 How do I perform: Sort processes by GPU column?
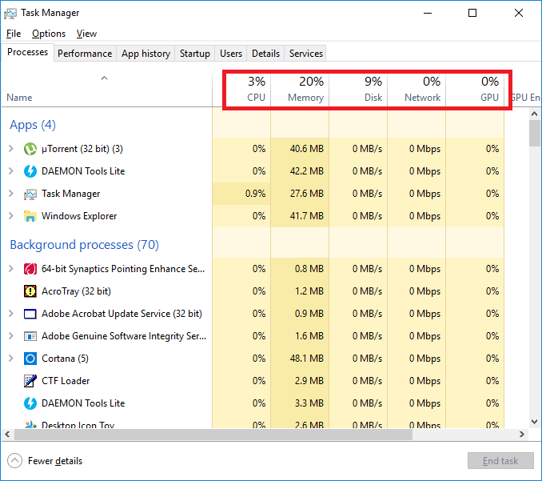click(475, 90)
